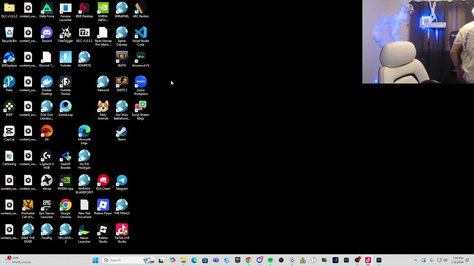This screenshot has height=266, width=474.
Task: Select the NVIDIA App shortcut
Action: (66, 183)
